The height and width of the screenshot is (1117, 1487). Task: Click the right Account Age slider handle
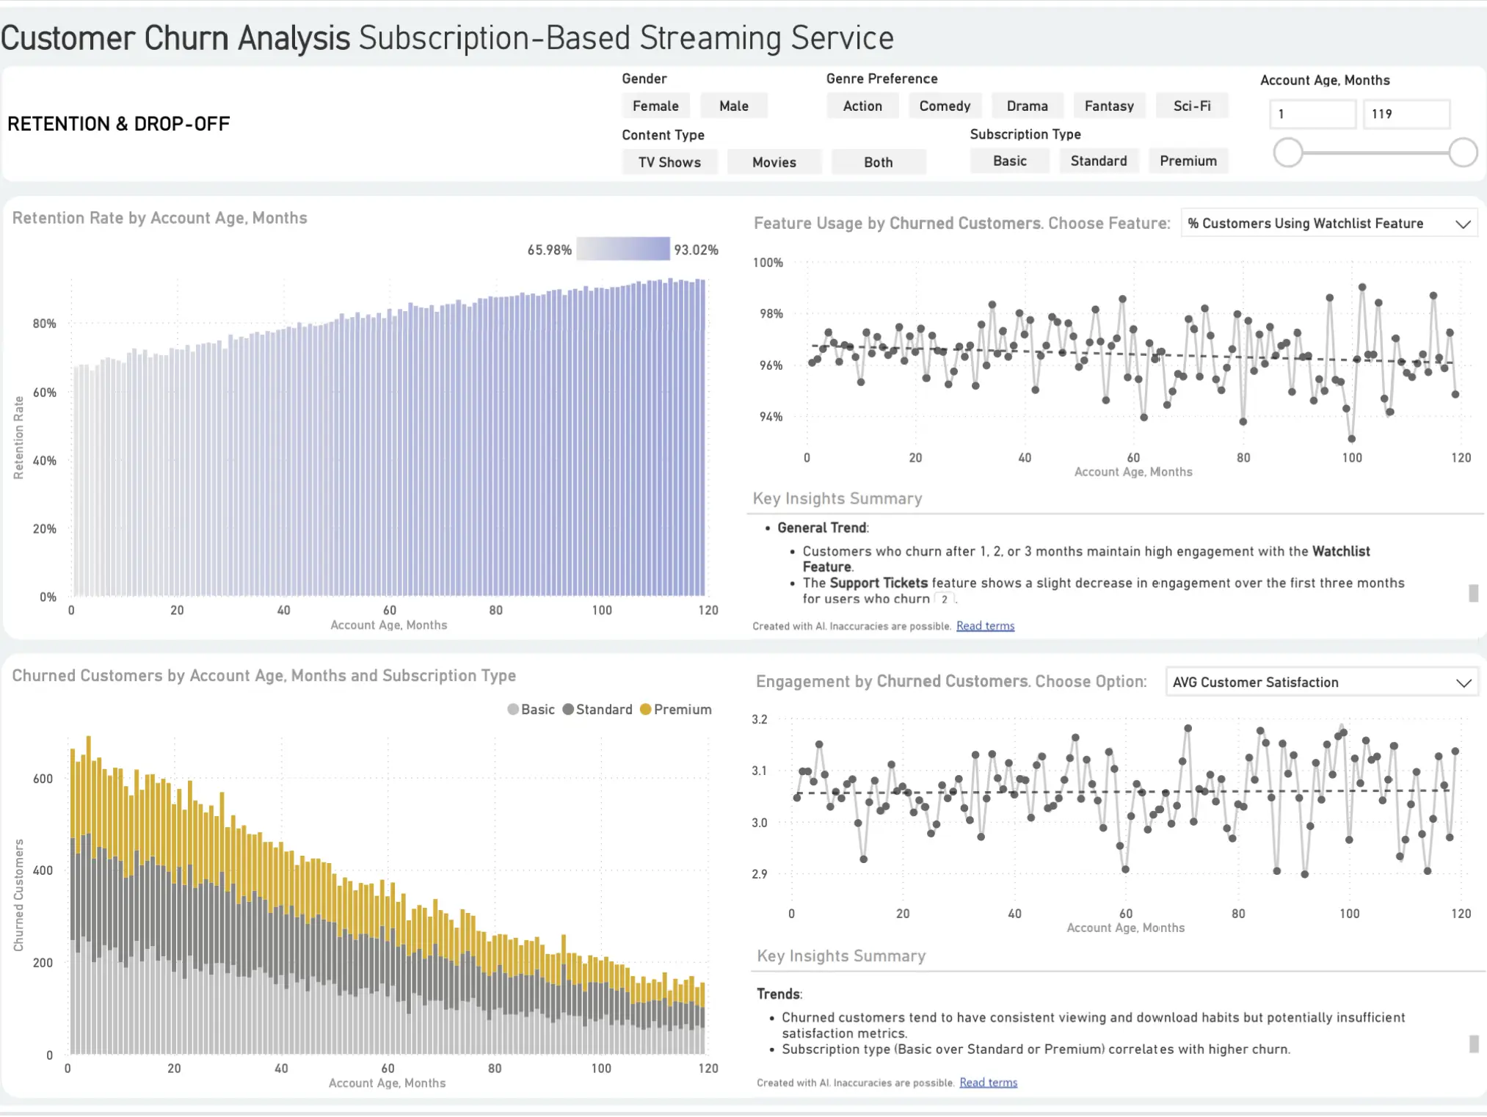click(1463, 153)
